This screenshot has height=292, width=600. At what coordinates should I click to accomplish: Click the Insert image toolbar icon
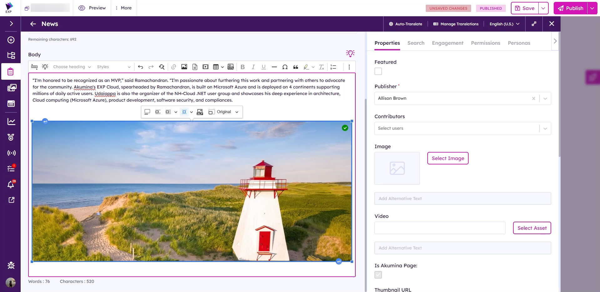(x=184, y=67)
